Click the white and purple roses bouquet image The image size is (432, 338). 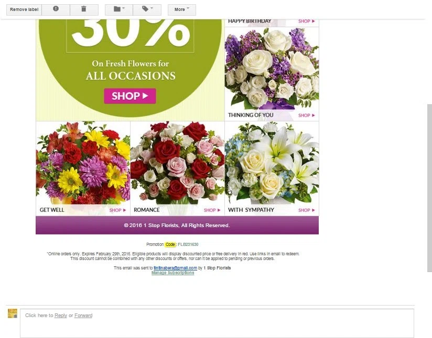272,69
